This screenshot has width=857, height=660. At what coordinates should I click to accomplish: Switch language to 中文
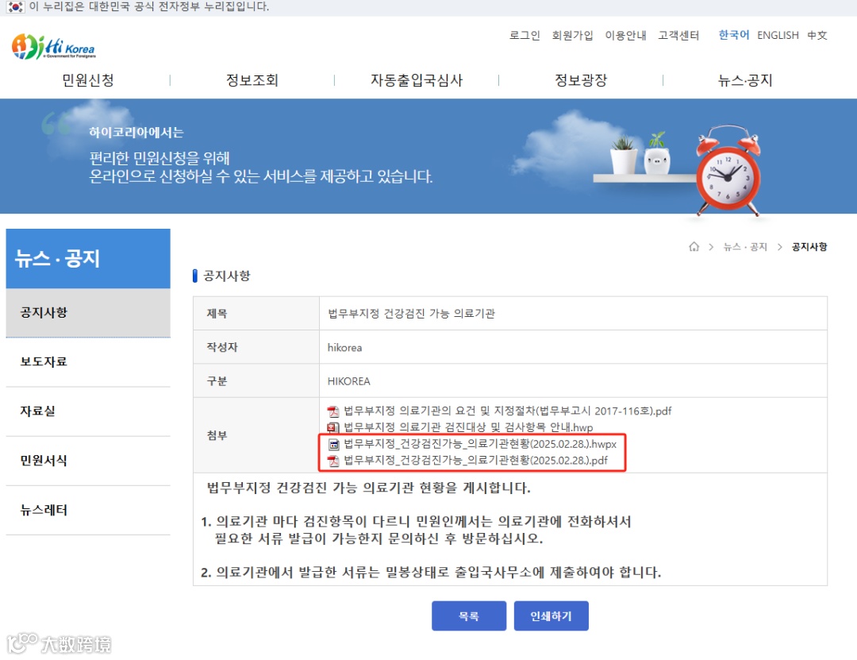pos(817,36)
